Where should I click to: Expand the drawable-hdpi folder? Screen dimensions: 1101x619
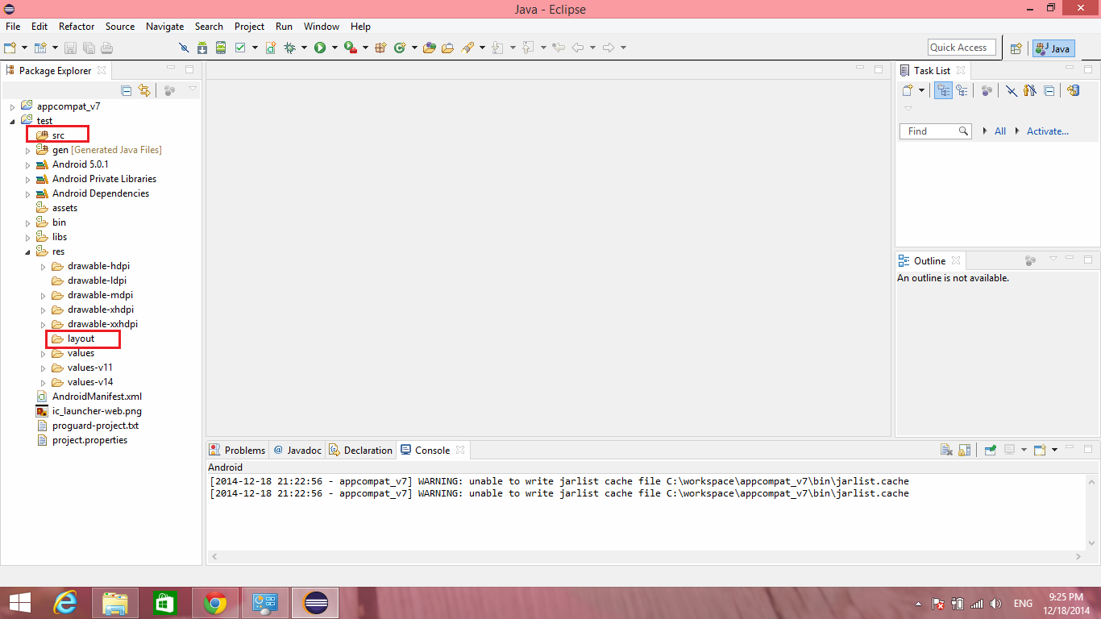(43, 266)
